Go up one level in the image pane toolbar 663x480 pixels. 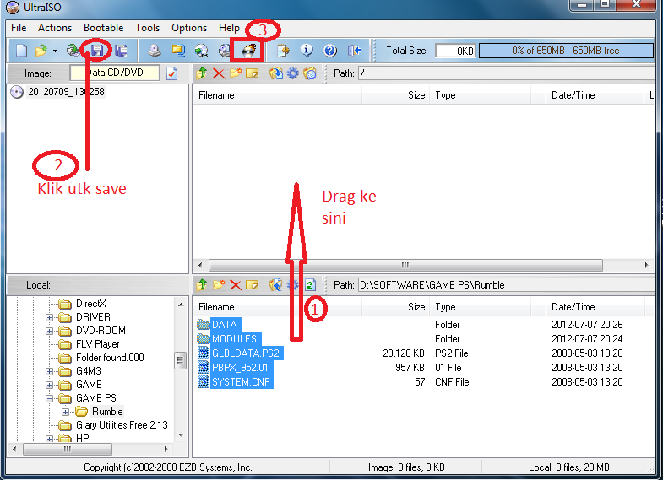[202, 73]
